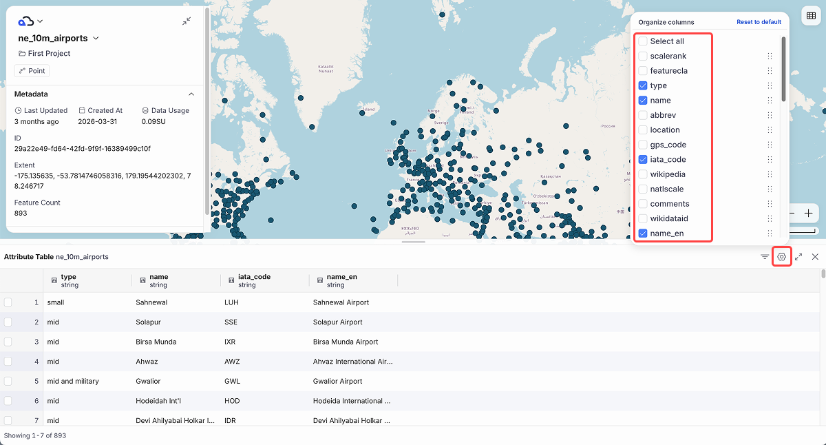Expand attribute table to full screen
Viewport: 826px width, 445px height.
(x=798, y=257)
